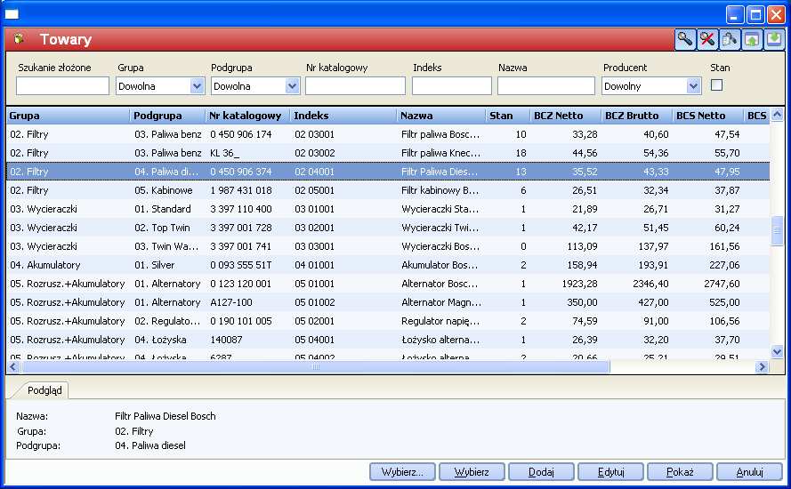Focus the Szukanie złożone input field
791x489 pixels.
click(x=62, y=85)
